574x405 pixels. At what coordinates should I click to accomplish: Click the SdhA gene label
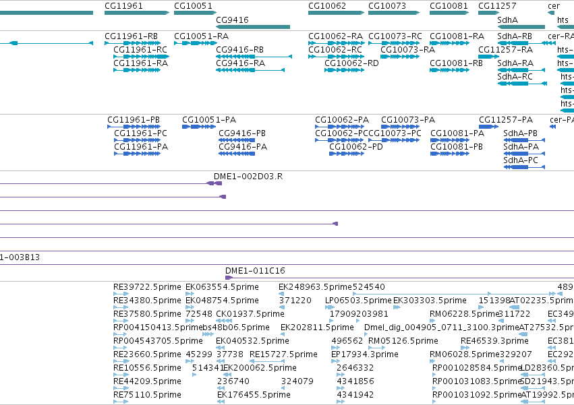click(507, 20)
